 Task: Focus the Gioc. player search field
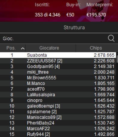(x=54, y=39)
